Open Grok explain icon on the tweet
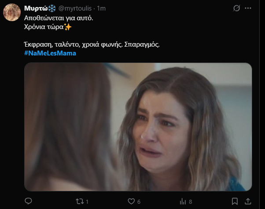265x209 pixels. [236, 8]
